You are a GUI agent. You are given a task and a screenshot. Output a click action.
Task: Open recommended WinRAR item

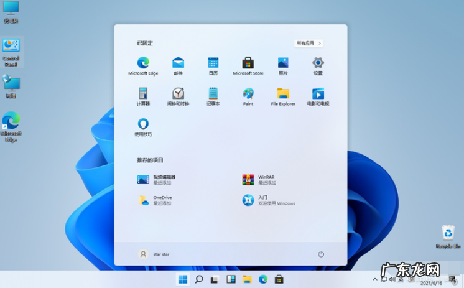click(x=259, y=180)
